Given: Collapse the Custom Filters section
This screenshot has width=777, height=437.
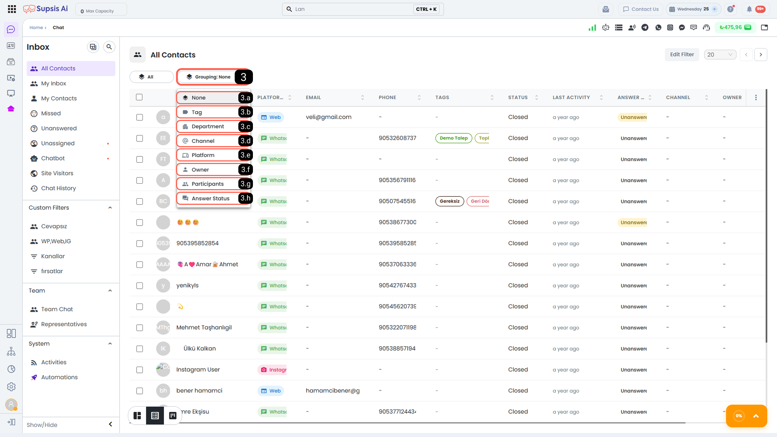Looking at the screenshot, I should (110, 208).
